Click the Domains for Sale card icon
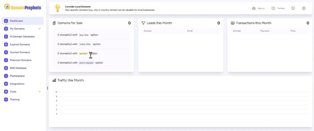This screenshot has height=131, width=314. 54,23
